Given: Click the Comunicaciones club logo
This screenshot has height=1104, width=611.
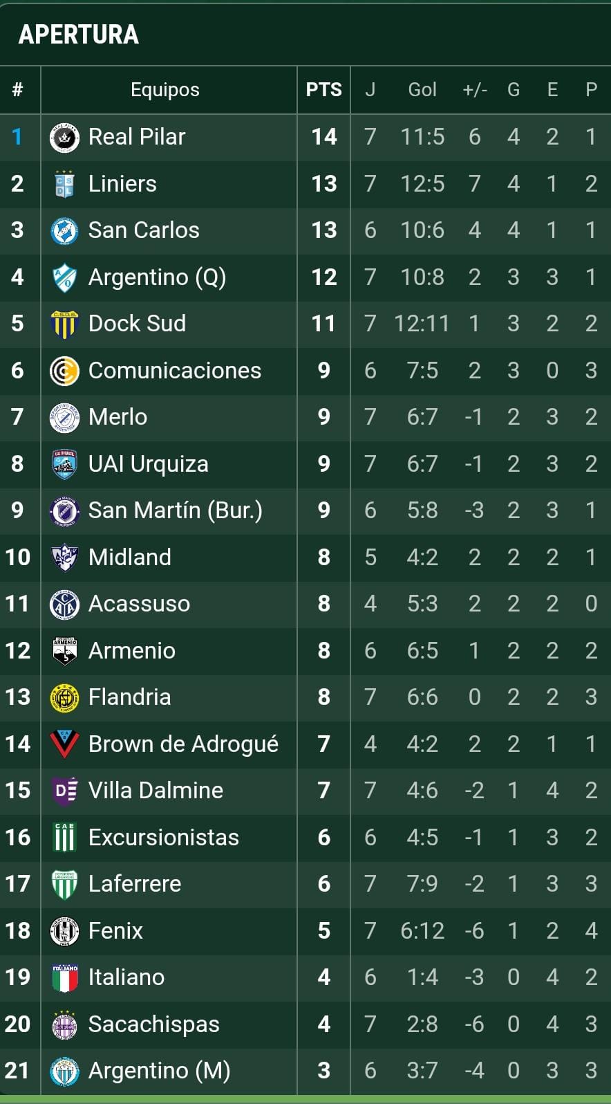Looking at the screenshot, I should tap(64, 371).
